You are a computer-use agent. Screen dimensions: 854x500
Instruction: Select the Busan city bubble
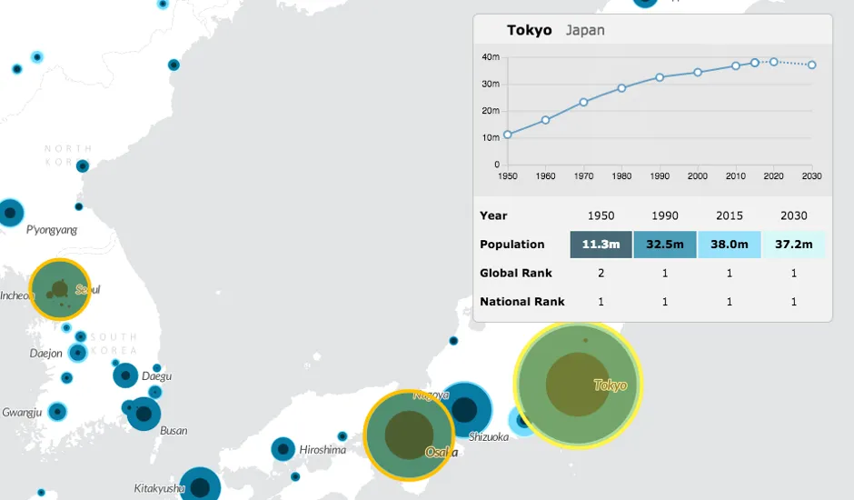144,414
